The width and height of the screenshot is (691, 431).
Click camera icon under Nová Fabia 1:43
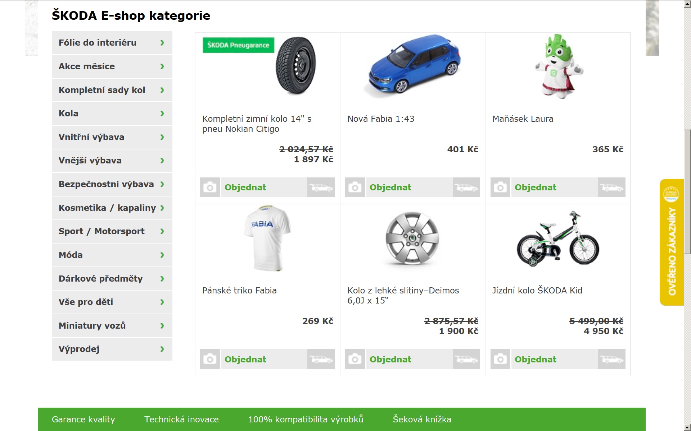pyautogui.click(x=355, y=187)
